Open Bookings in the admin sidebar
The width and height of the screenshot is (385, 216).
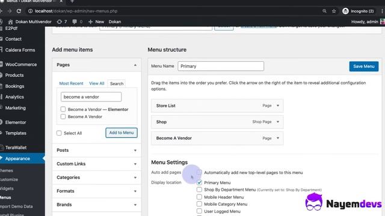coord(14,86)
